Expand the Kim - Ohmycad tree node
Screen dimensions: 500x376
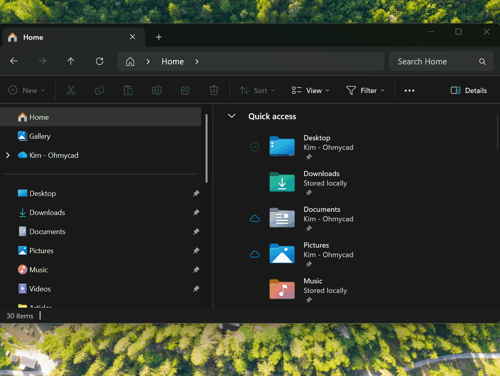8,155
